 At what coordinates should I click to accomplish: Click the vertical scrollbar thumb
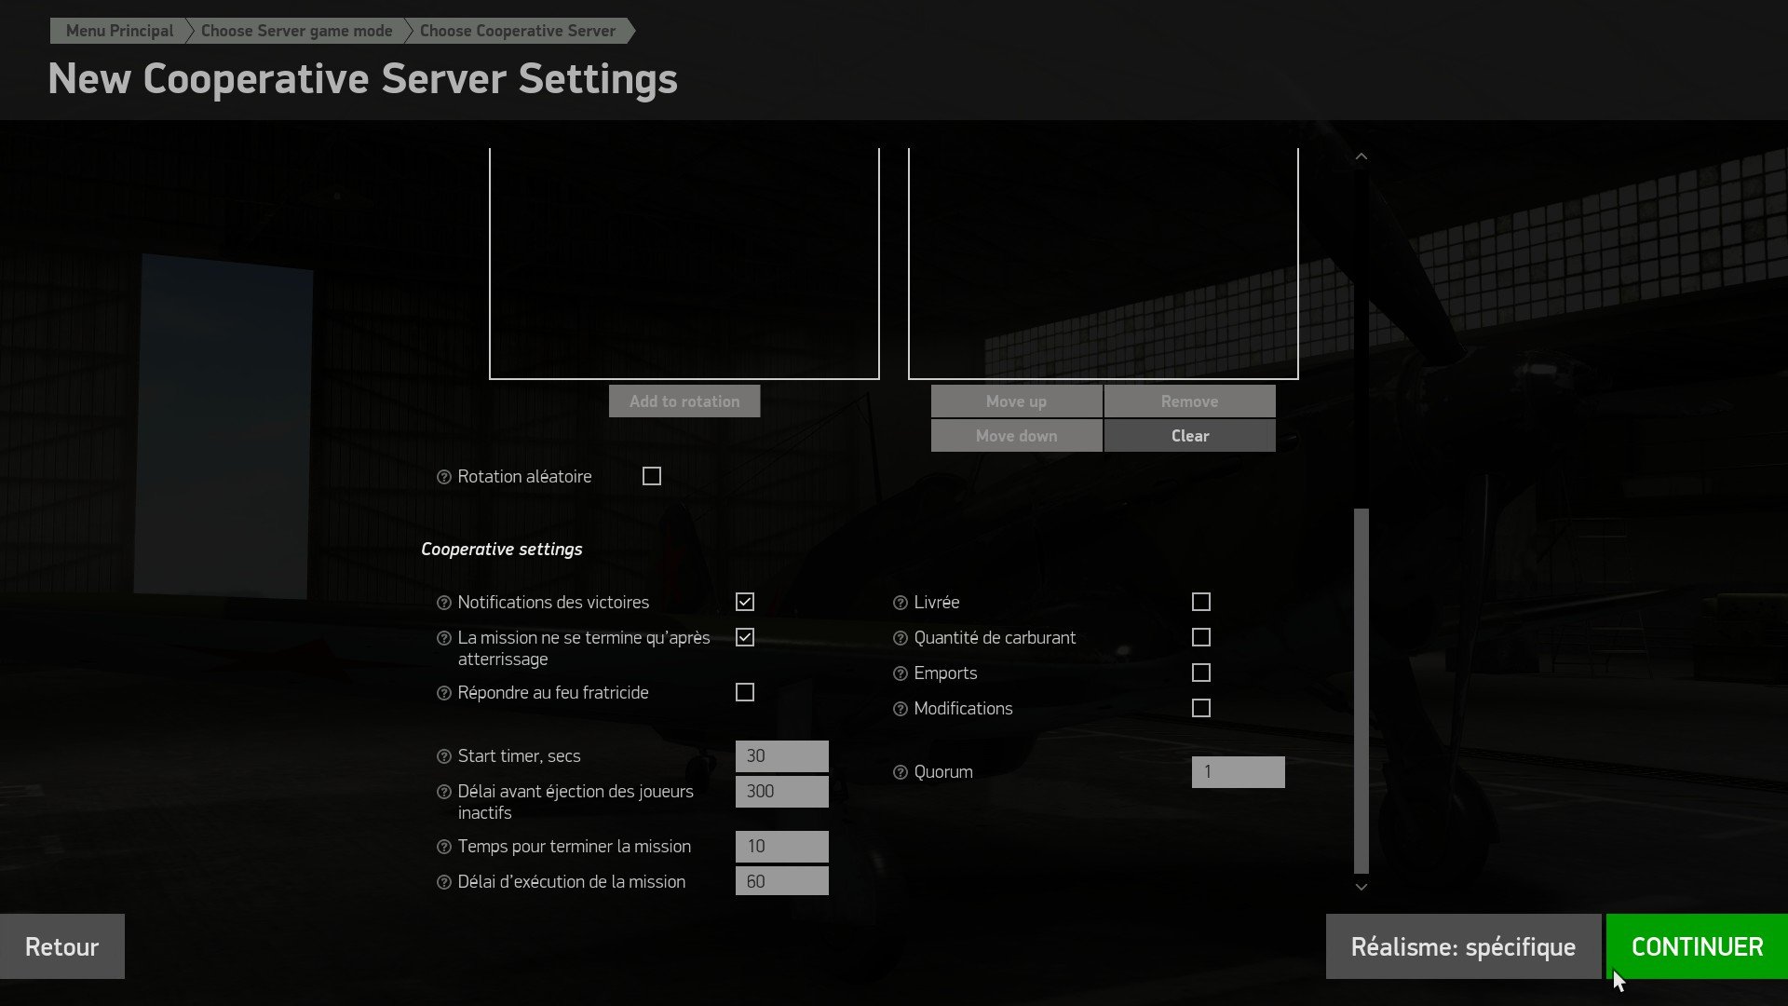tap(1361, 690)
